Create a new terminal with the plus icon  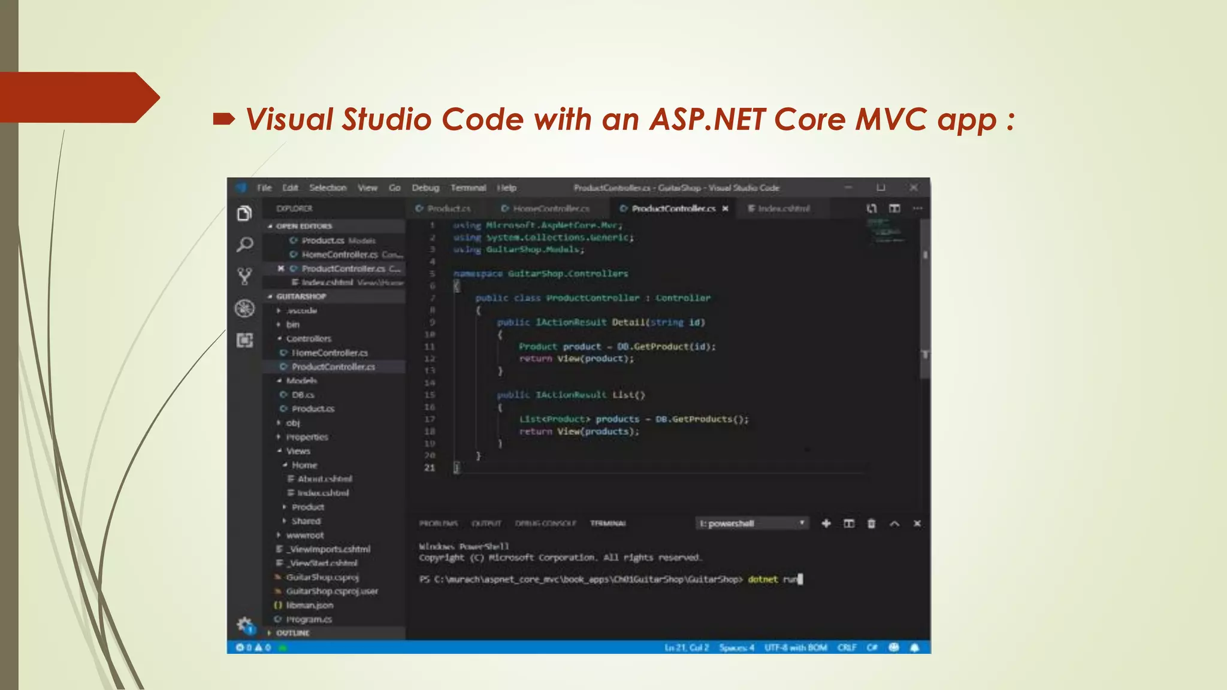tap(827, 523)
